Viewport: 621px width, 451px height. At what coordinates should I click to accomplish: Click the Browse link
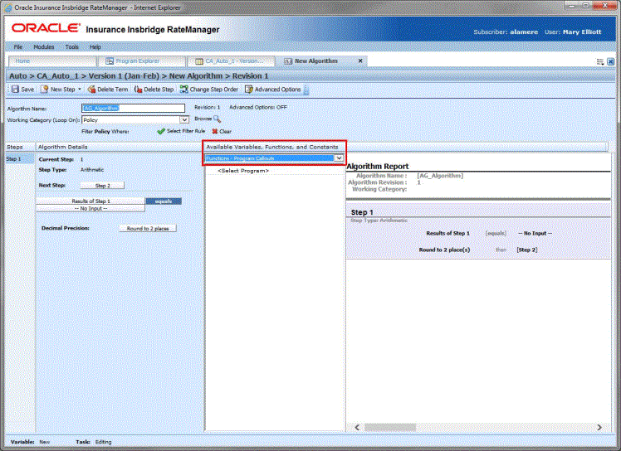[x=203, y=119]
